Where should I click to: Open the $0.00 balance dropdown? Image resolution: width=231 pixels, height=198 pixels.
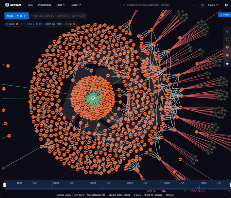pyautogui.click(x=213, y=5)
